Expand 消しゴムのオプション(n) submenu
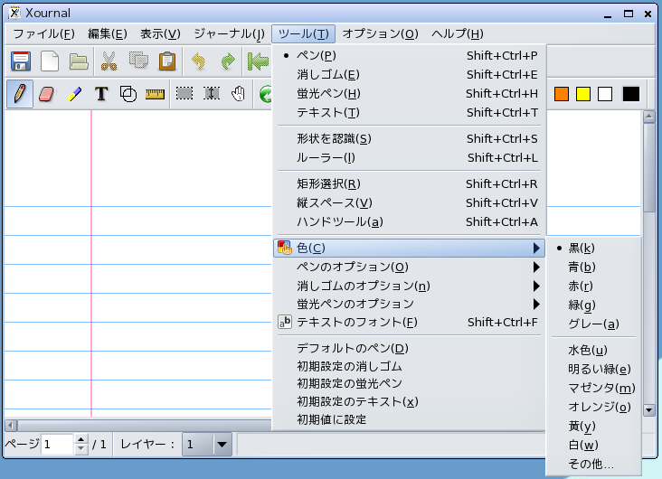 [409, 286]
